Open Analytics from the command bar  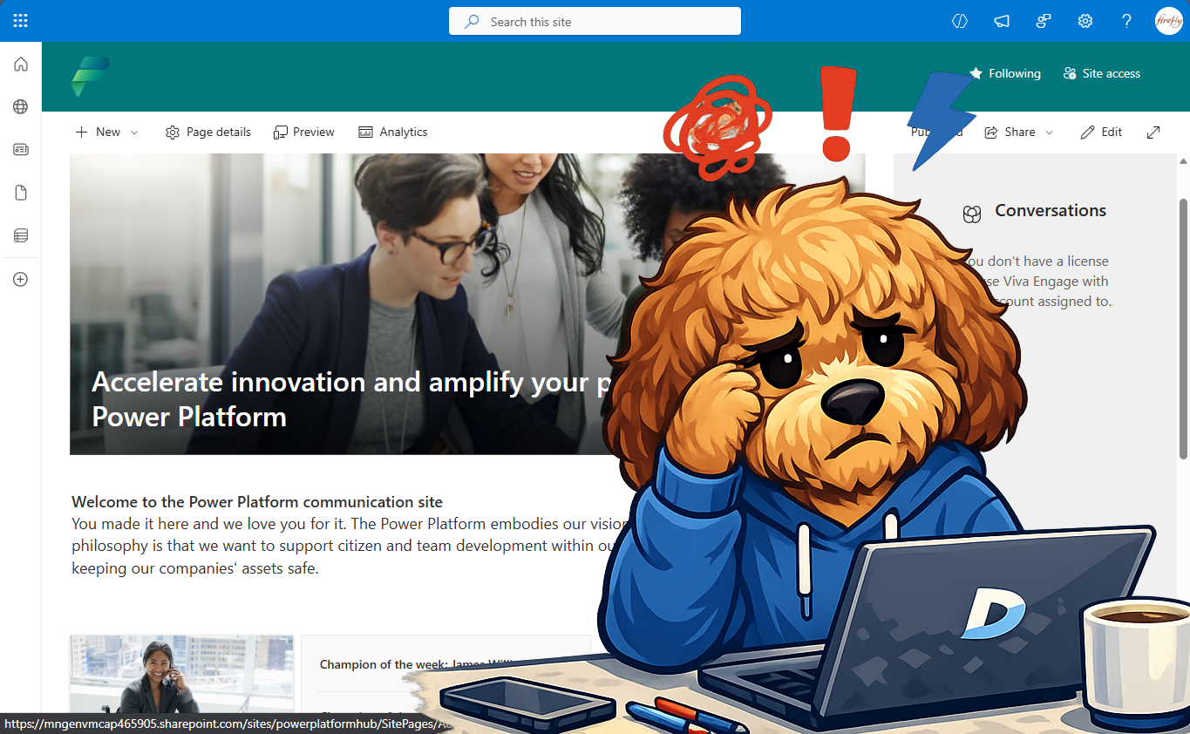(x=393, y=133)
